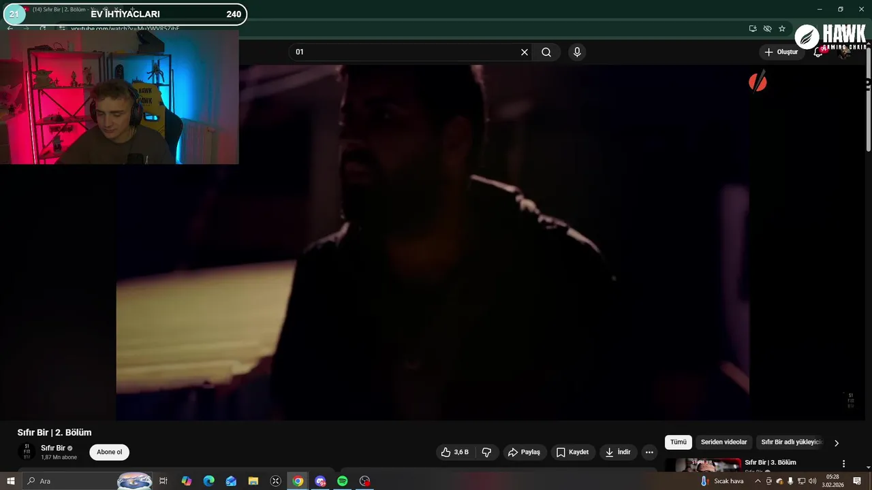Open Copilot from taskbar
Viewport: 872px width, 490px height.
[x=186, y=481]
